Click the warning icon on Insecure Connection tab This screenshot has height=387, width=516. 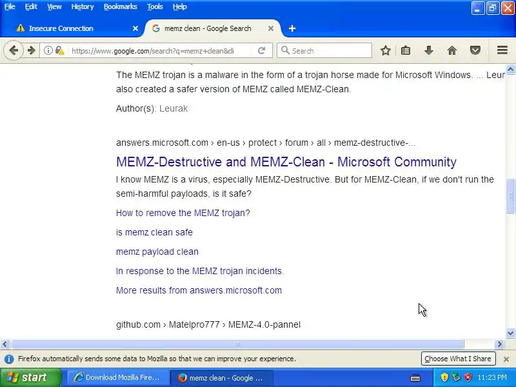[x=21, y=28]
